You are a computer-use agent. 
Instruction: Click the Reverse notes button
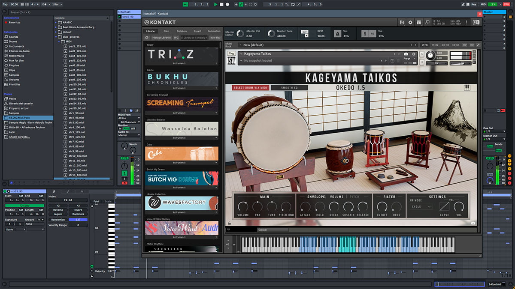pyautogui.click(x=58, y=210)
